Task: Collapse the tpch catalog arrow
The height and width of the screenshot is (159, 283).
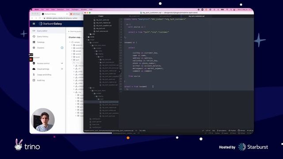Action: pos(72,60)
